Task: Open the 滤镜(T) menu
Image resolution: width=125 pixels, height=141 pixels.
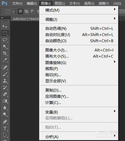Action: [104, 3]
